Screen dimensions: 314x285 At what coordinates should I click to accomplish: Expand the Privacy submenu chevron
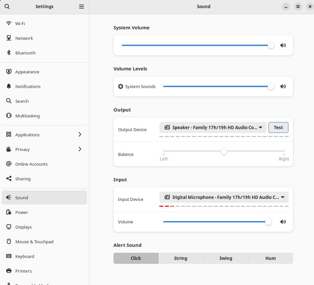[80, 149]
